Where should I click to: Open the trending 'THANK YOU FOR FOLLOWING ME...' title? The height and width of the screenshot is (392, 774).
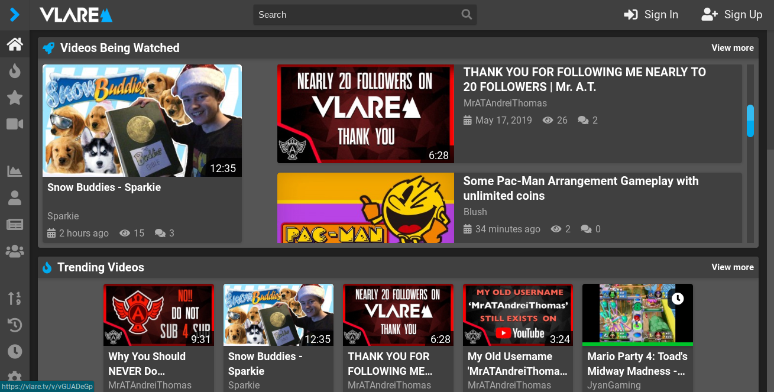(390, 364)
